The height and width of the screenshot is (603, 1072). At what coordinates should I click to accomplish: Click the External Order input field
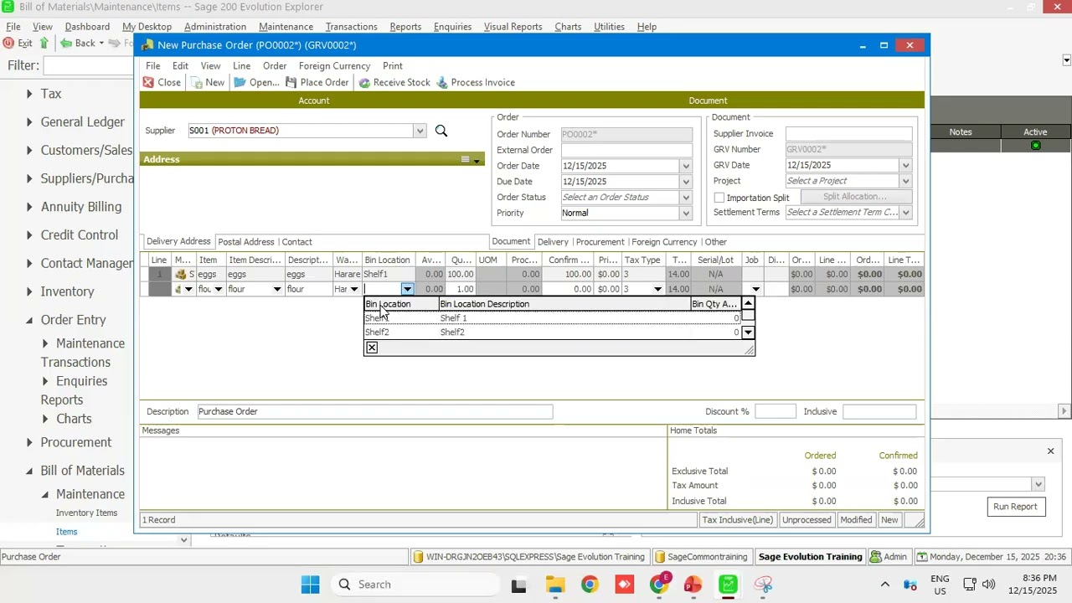pyautogui.click(x=626, y=150)
